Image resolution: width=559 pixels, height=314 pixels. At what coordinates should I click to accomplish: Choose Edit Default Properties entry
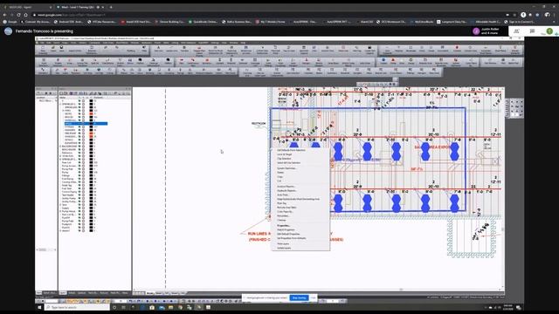point(288,235)
